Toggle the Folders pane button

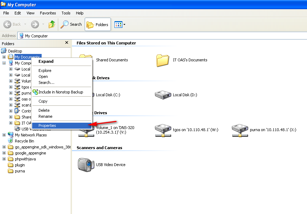coord(98,24)
